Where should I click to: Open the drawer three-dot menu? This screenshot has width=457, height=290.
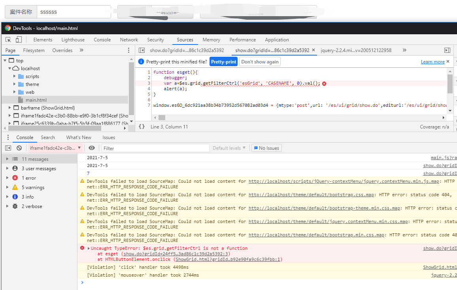8,138
